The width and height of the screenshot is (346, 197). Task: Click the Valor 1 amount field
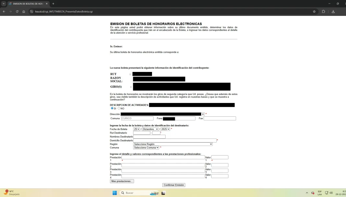tap(220, 157)
